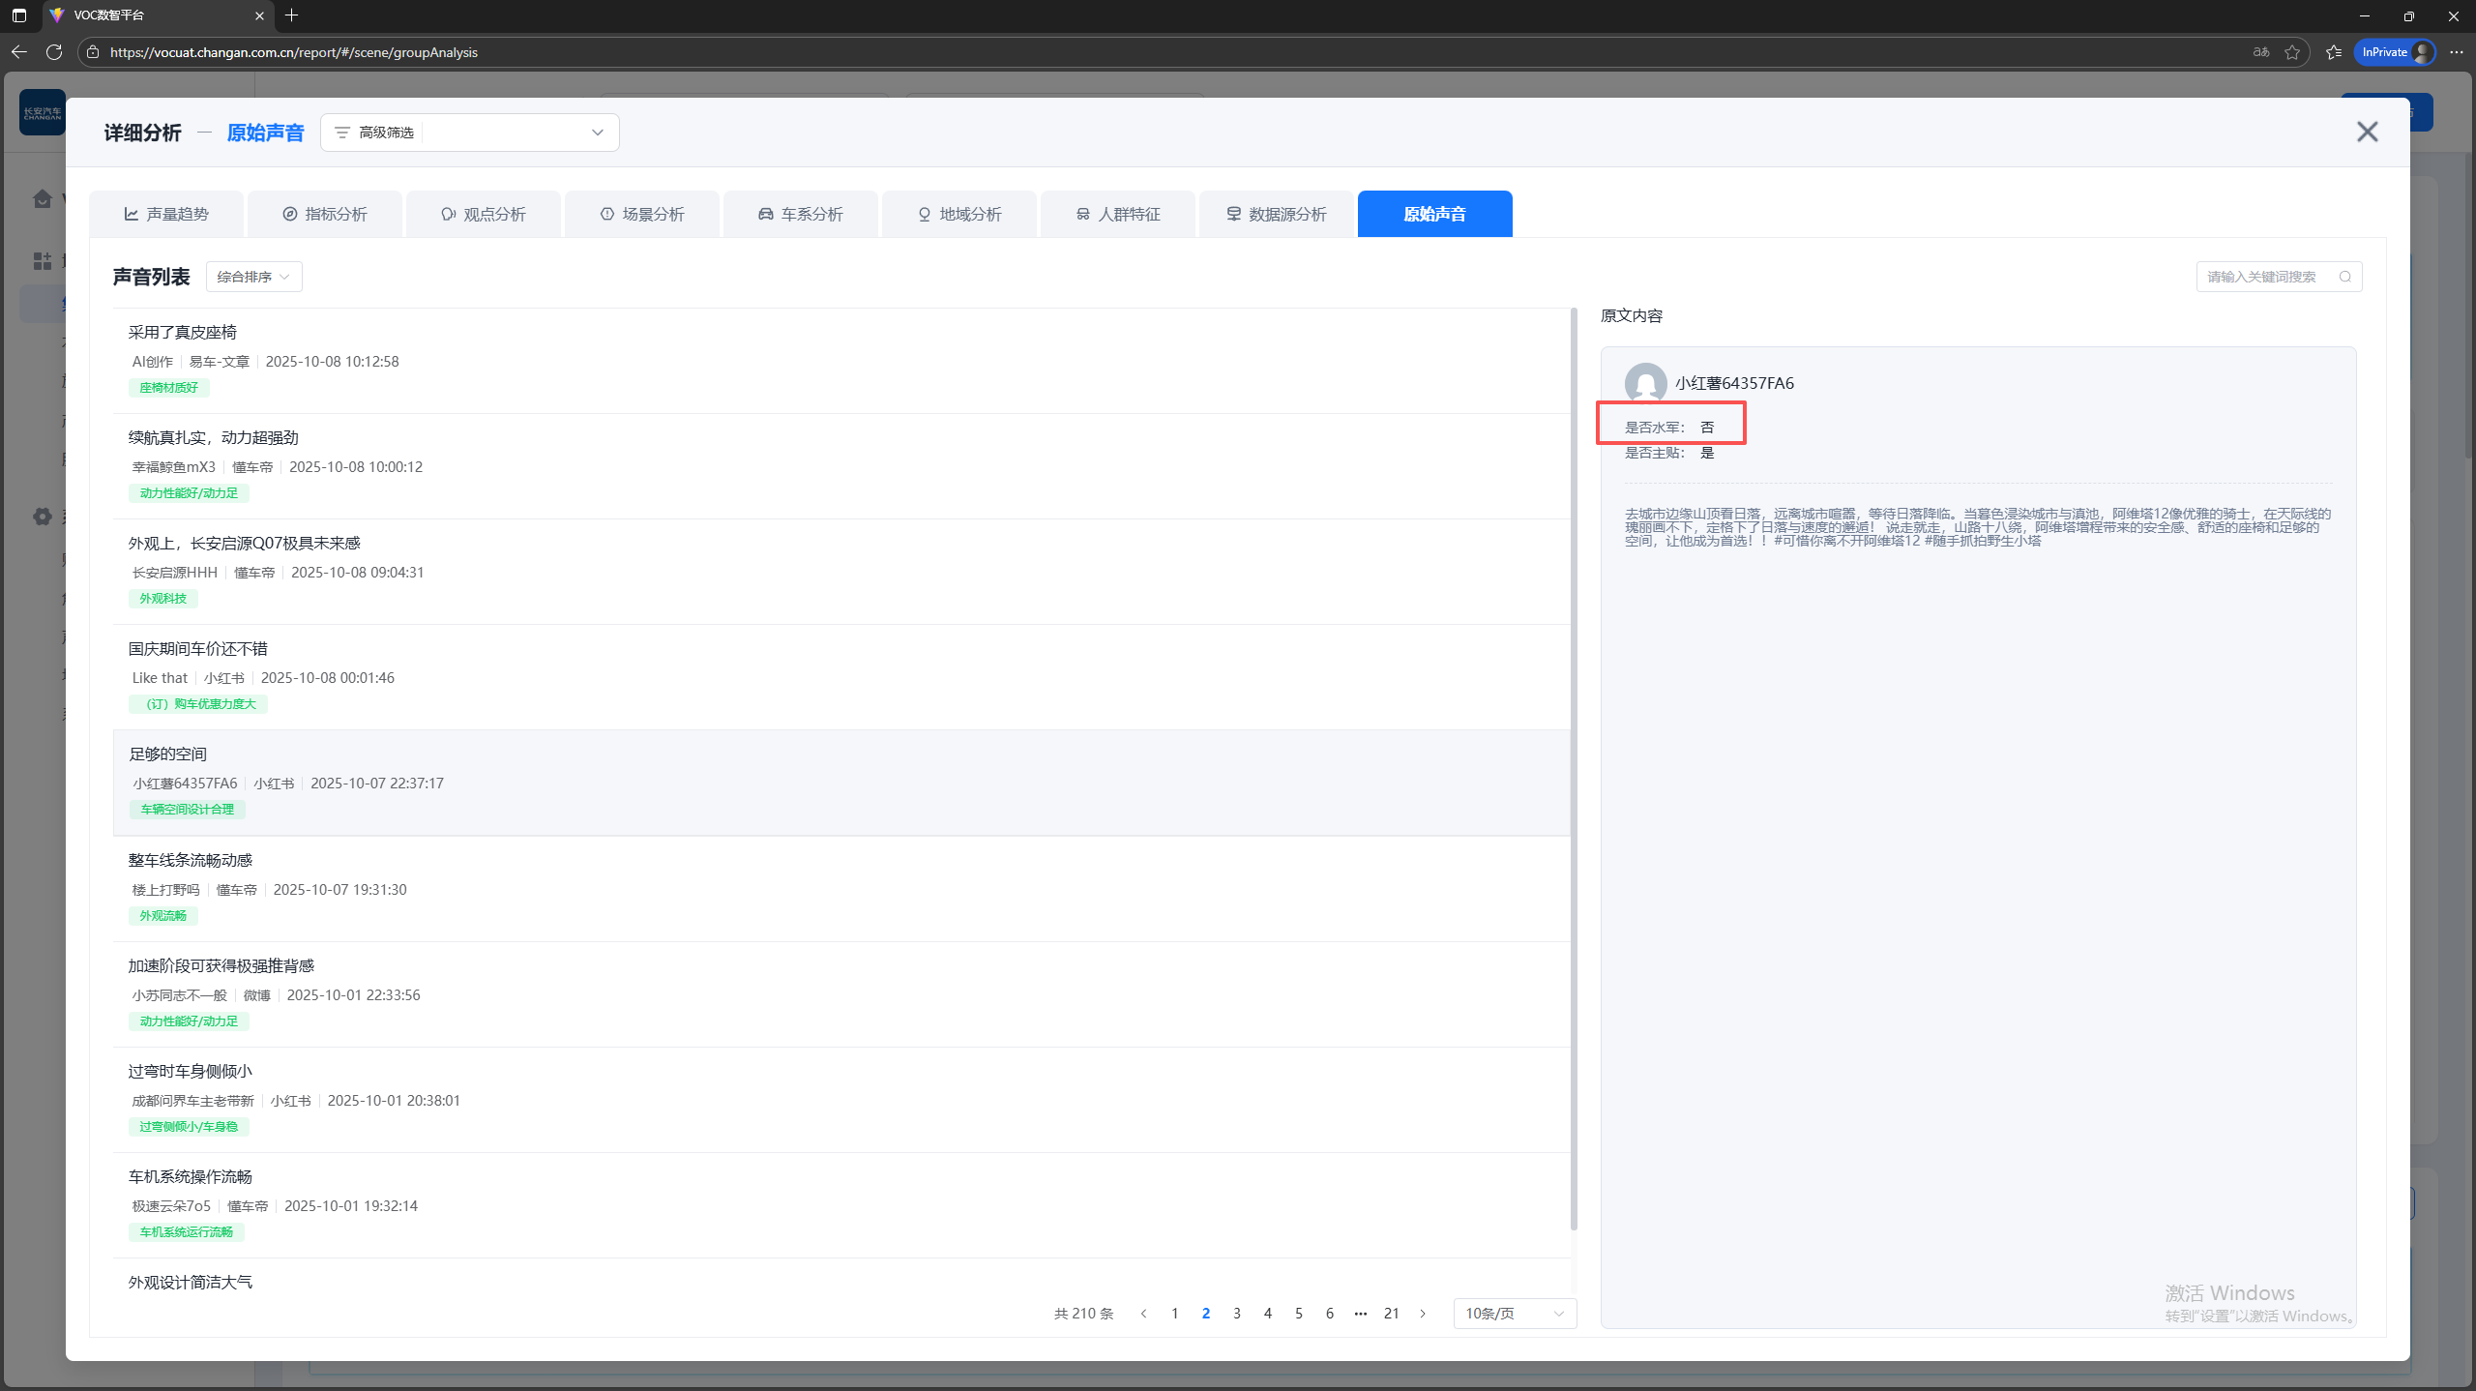Switch to the 车系分析 tab
This screenshot has width=2476, height=1391.
tap(800, 214)
